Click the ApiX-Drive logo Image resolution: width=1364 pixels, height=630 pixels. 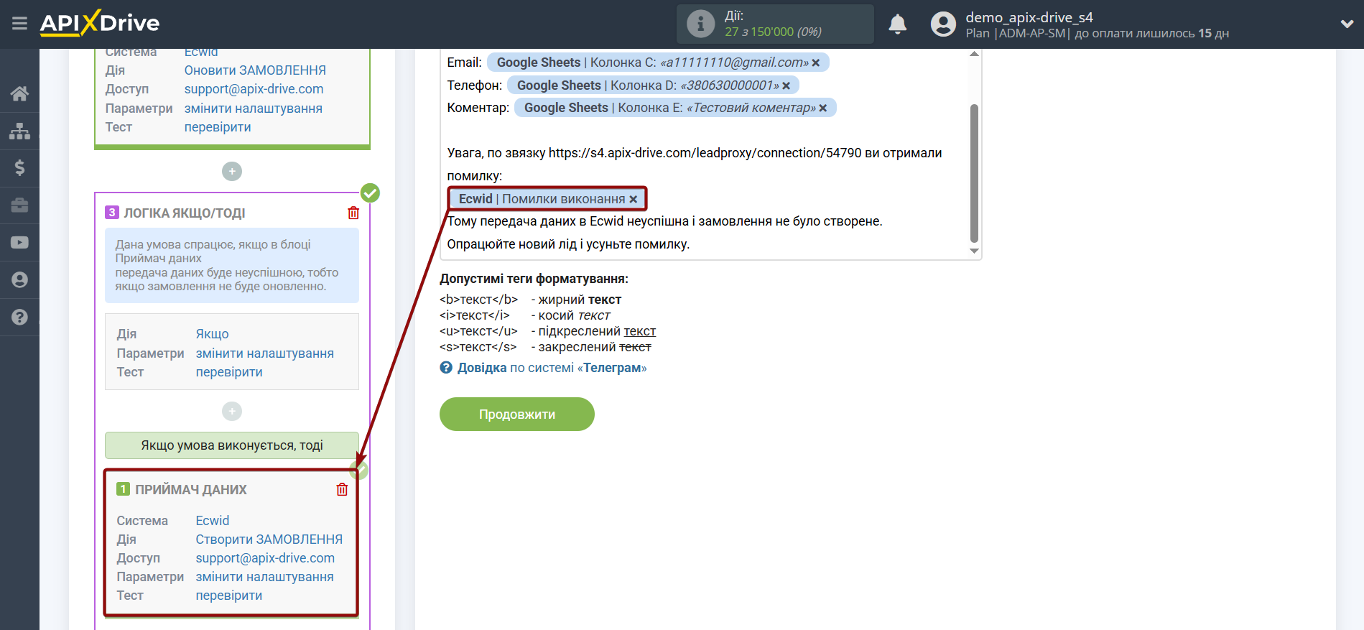(100, 23)
